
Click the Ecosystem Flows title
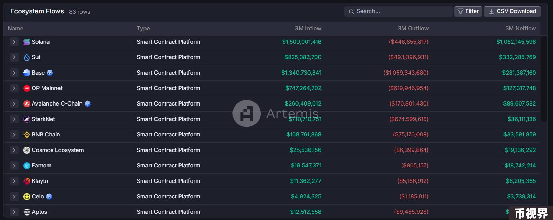37,11
